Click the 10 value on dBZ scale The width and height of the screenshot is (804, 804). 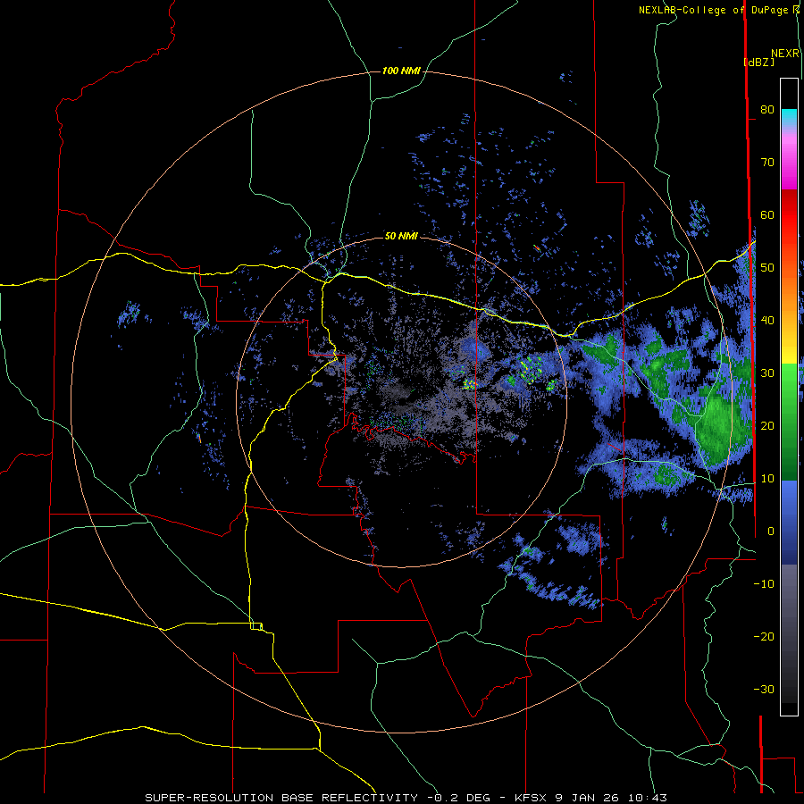click(x=767, y=479)
